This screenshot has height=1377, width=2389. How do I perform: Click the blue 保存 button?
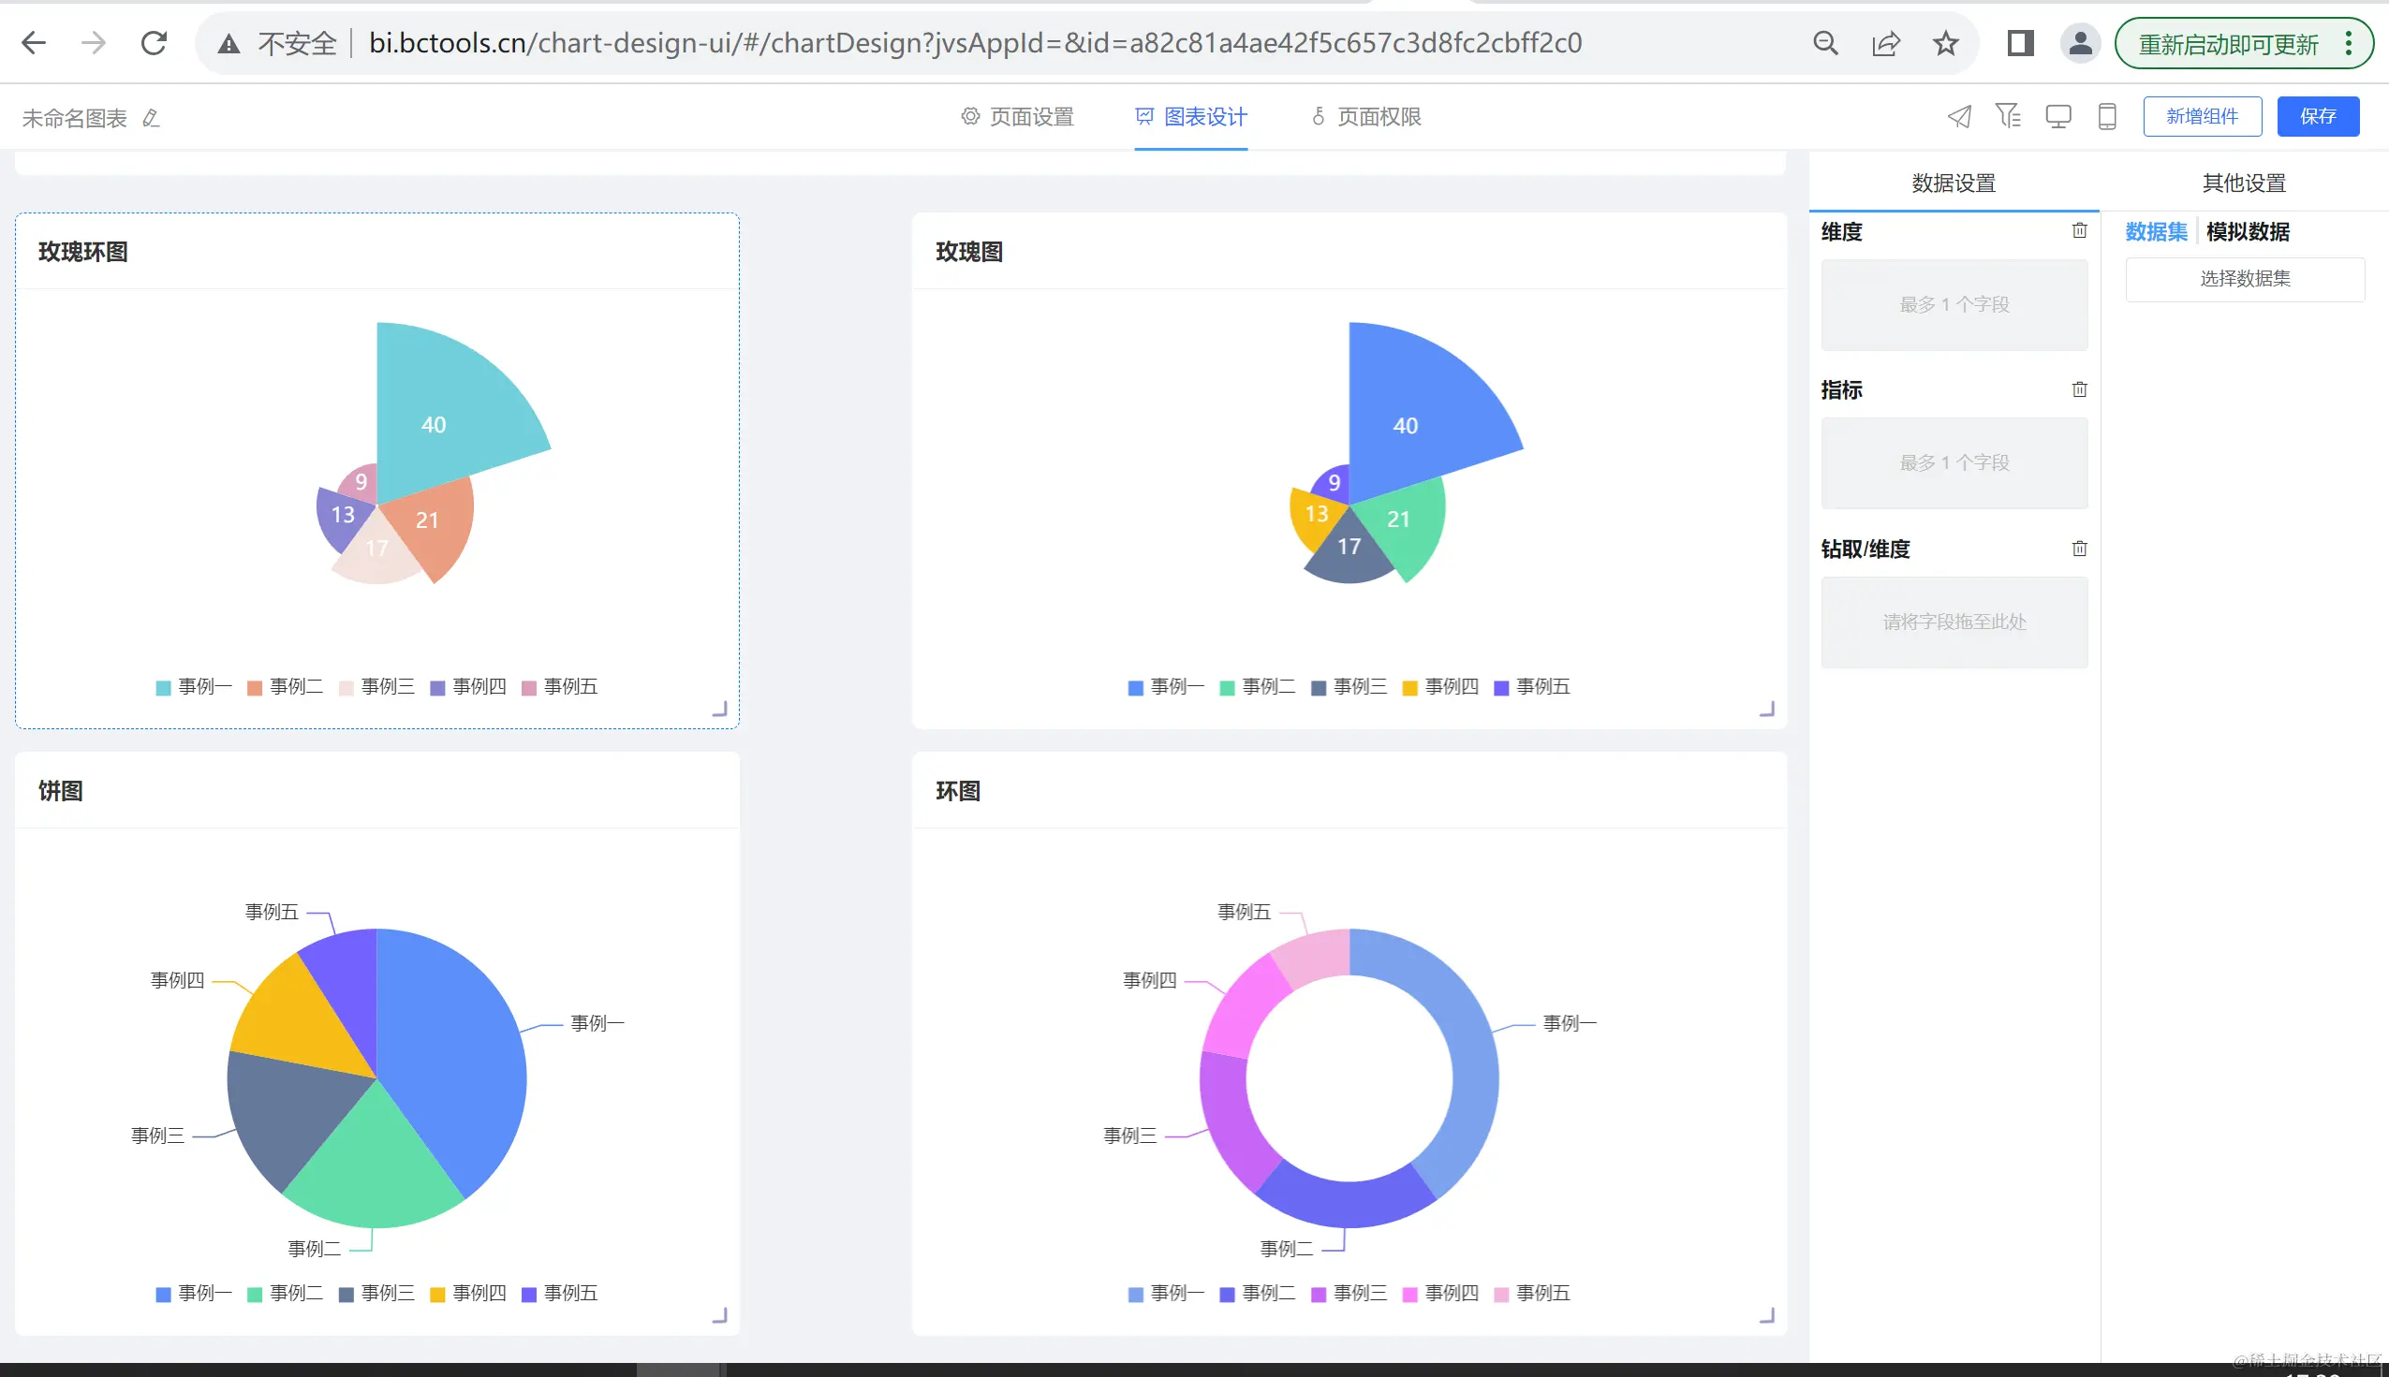pyautogui.click(x=2317, y=116)
